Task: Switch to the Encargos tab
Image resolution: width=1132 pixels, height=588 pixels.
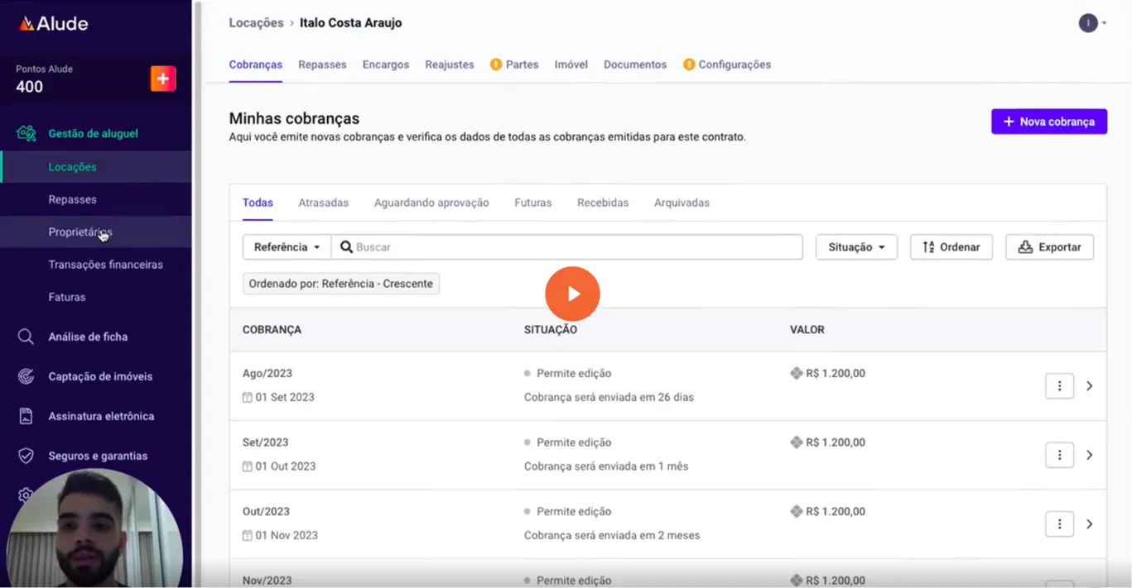Action: 385,65
